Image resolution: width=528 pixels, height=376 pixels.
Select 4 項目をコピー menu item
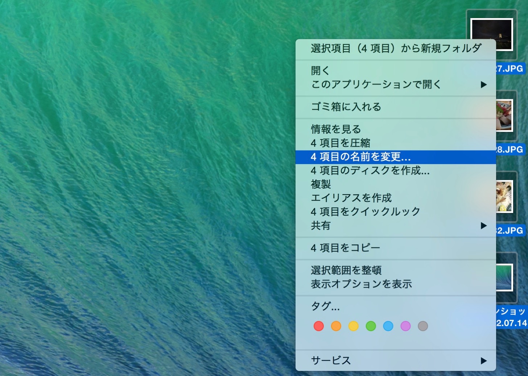396,248
